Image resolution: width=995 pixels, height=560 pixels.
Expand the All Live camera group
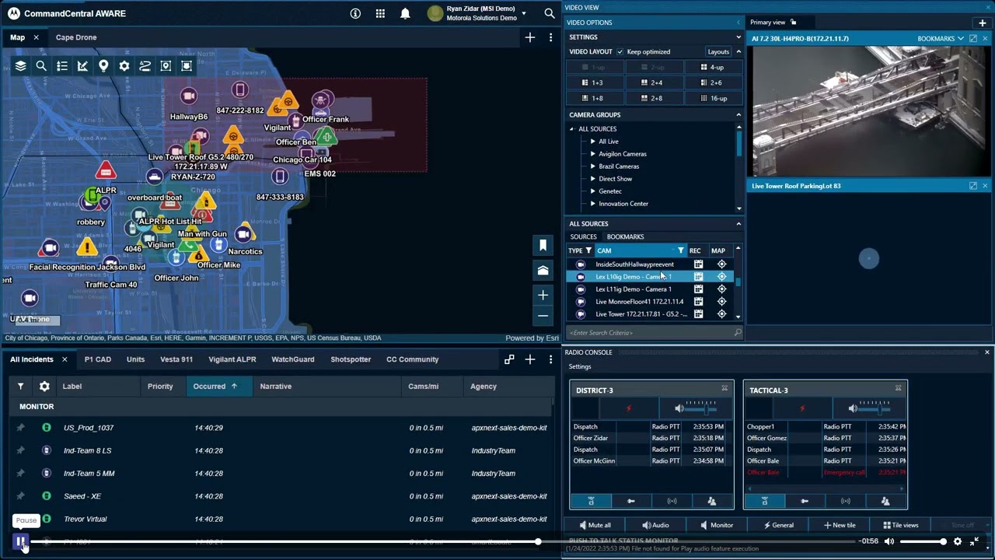[592, 142]
